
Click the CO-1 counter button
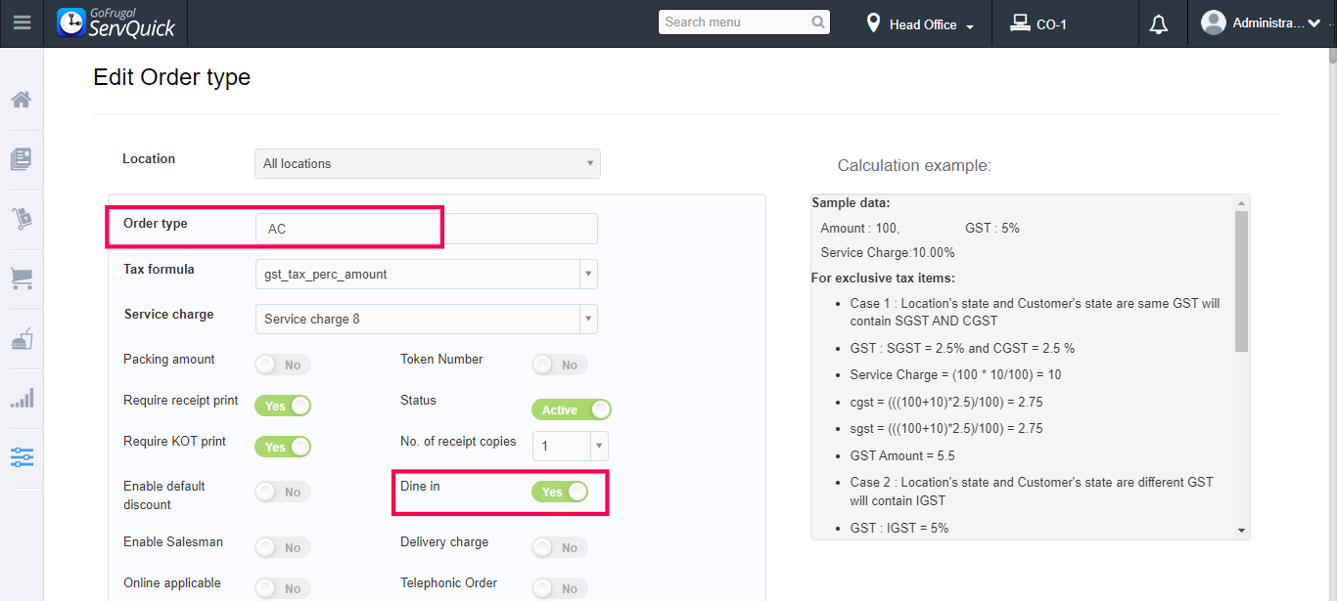1039,24
